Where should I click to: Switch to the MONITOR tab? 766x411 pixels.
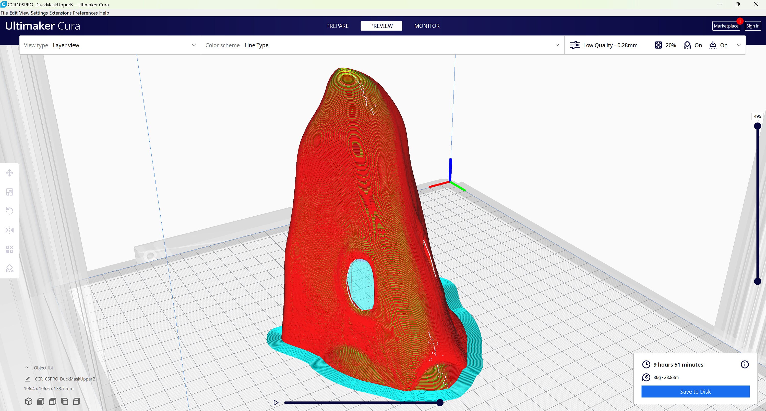[427, 26]
